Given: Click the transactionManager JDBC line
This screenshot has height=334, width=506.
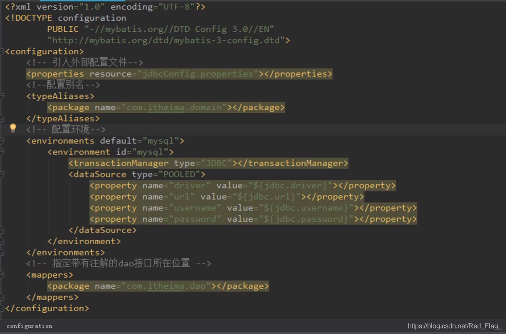Looking at the screenshot, I should pyautogui.click(x=208, y=163).
